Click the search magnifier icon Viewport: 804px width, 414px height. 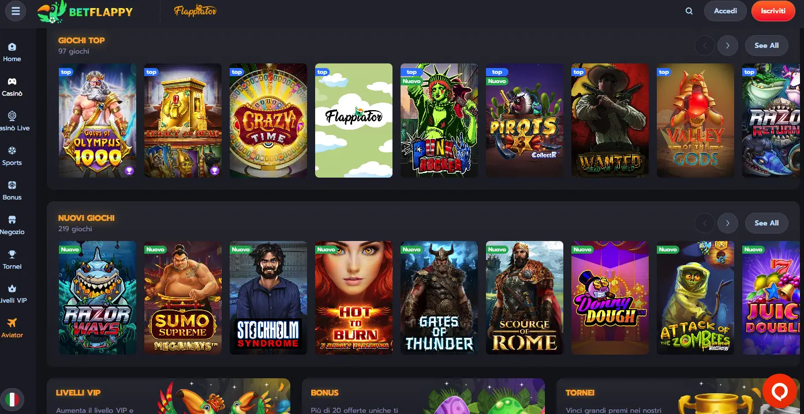tap(689, 11)
